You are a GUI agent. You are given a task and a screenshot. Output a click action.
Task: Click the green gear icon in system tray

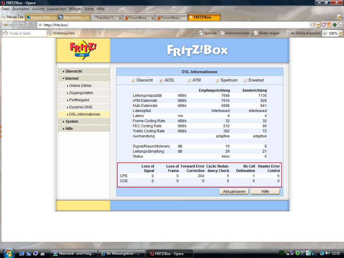pyautogui.click(x=297, y=253)
